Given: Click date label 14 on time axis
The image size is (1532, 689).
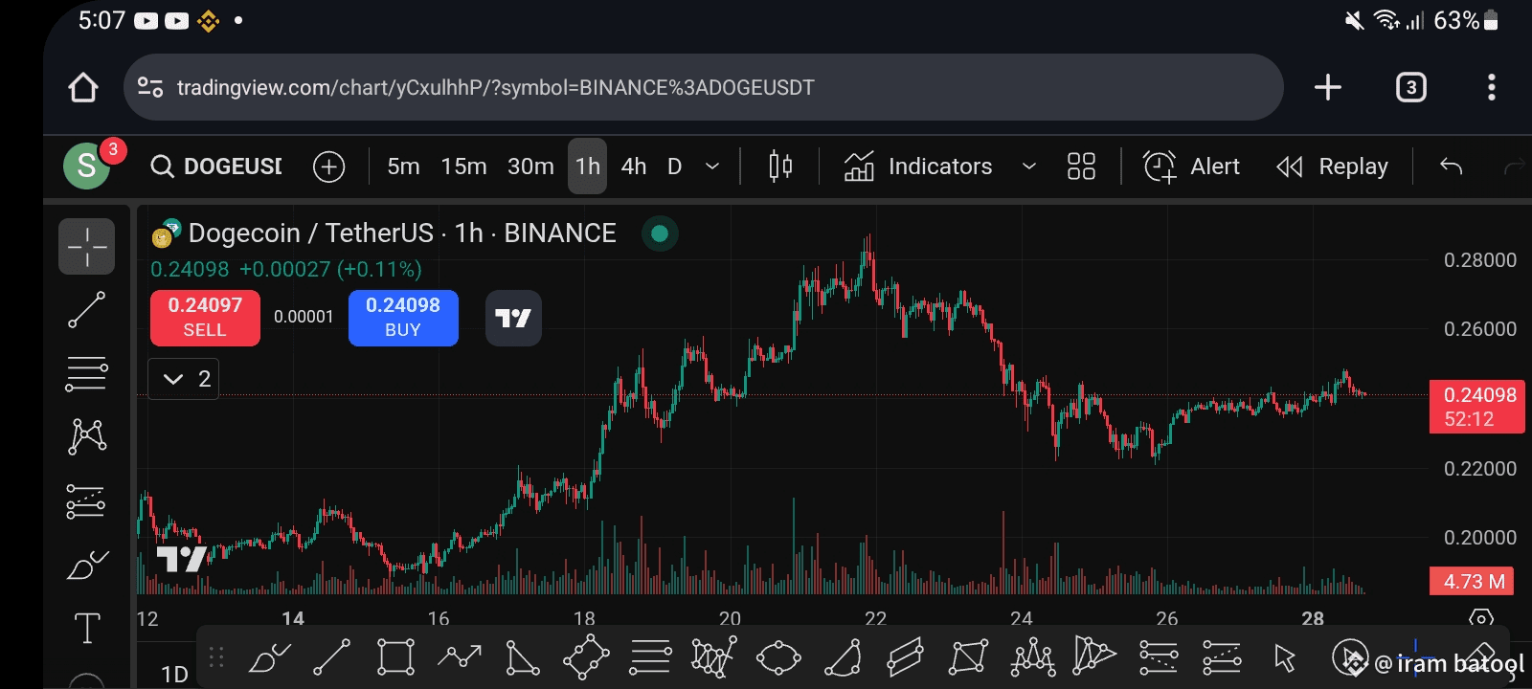Looking at the screenshot, I should click(293, 618).
